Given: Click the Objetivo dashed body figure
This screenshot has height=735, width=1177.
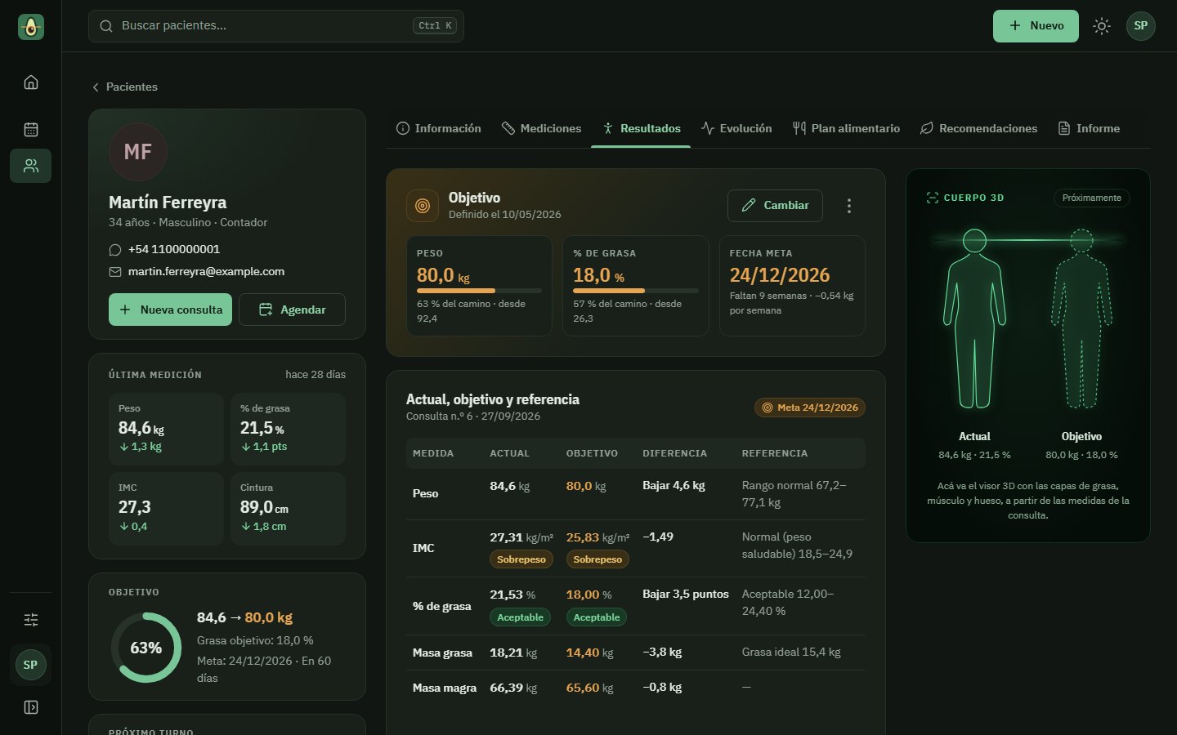Looking at the screenshot, I should pyautogui.click(x=1081, y=318).
